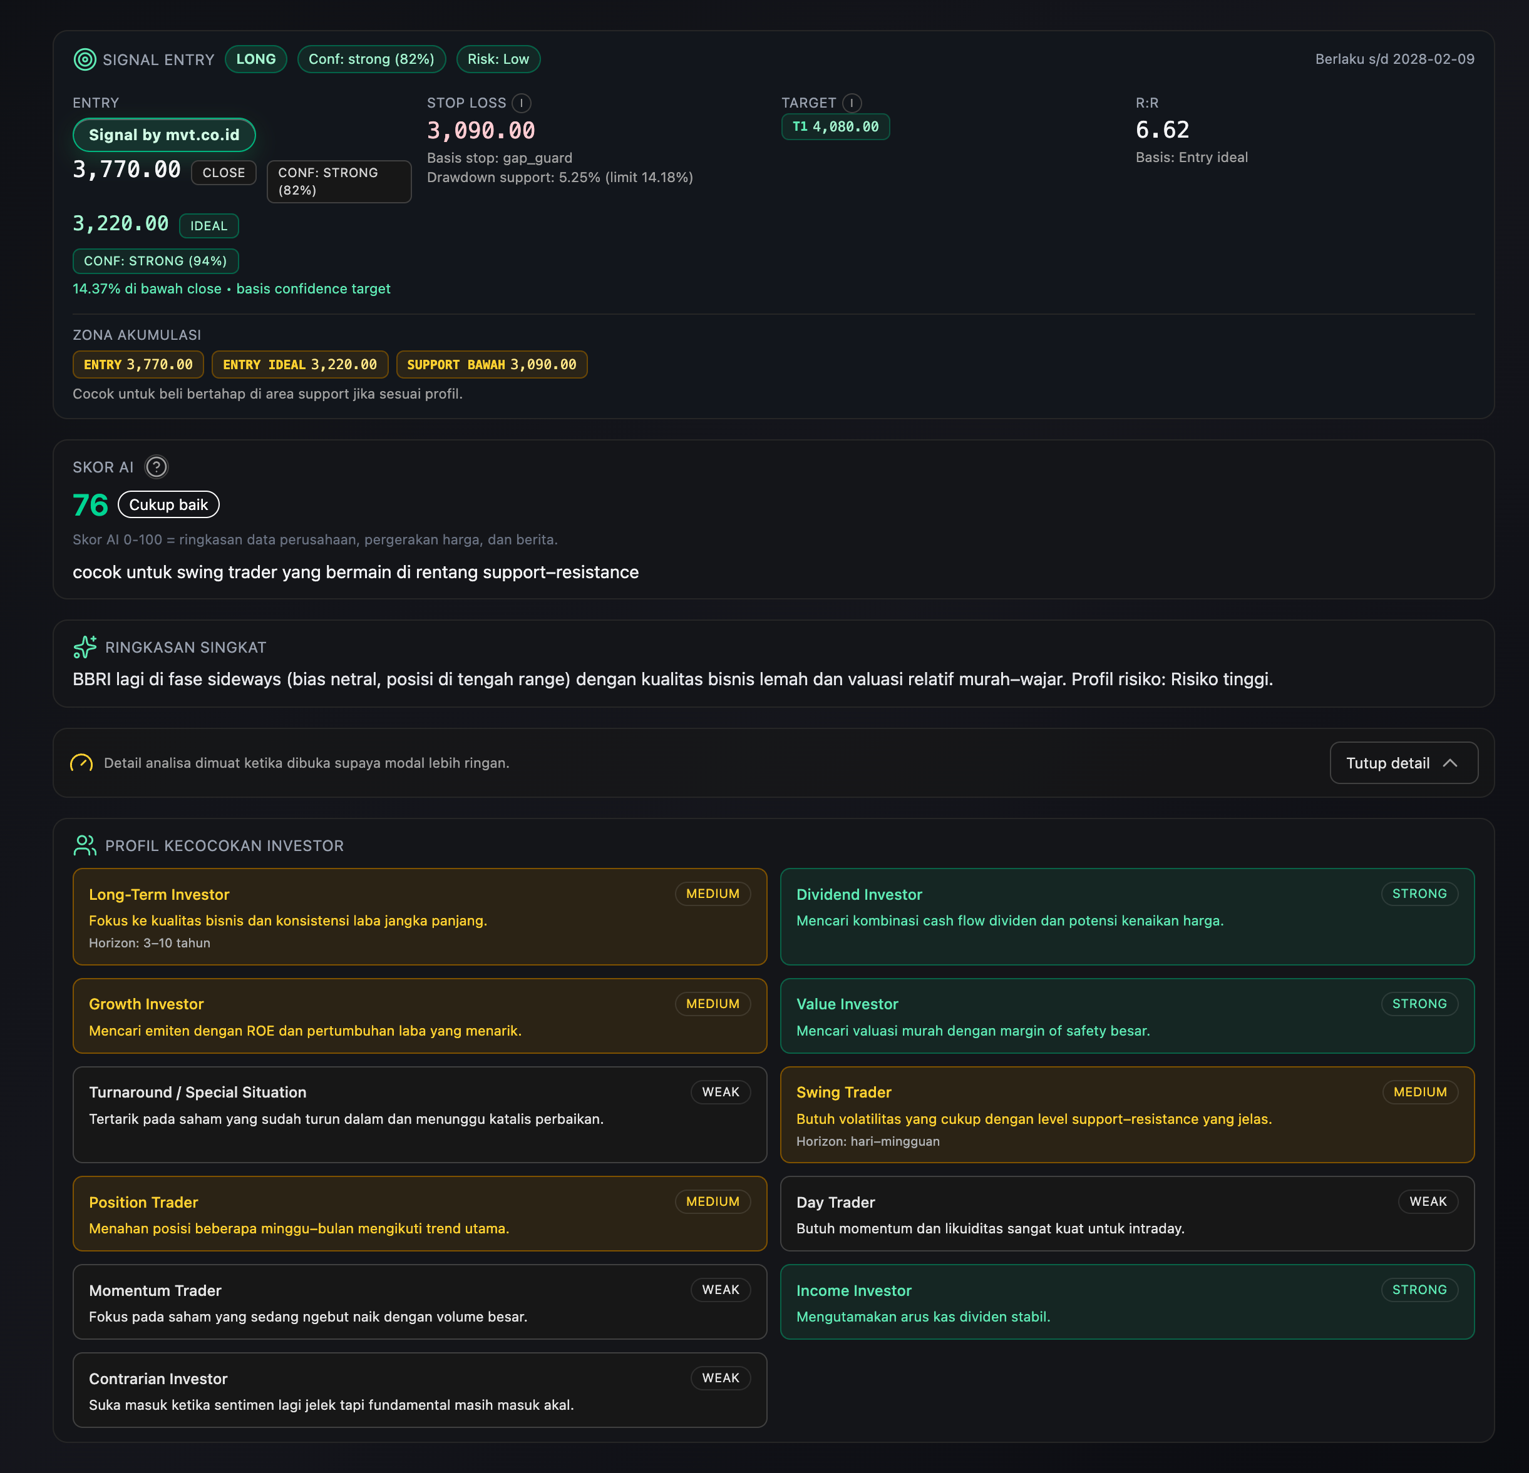Image resolution: width=1529 pixels, height=1473 pixels.
Task: Click the SUPPORT BAWAH 3,090.00 zone chip
Action: click(491, 364)
